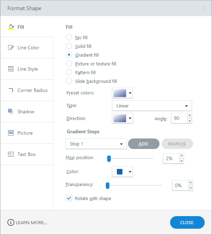Screen dimensions: 212x235
Task: Open the gradient Type dropdown
Action: coord(152,106)
